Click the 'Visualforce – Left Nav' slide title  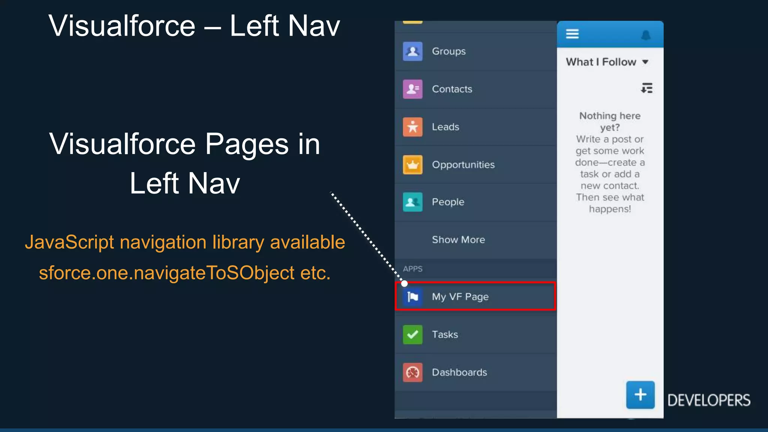194,25
